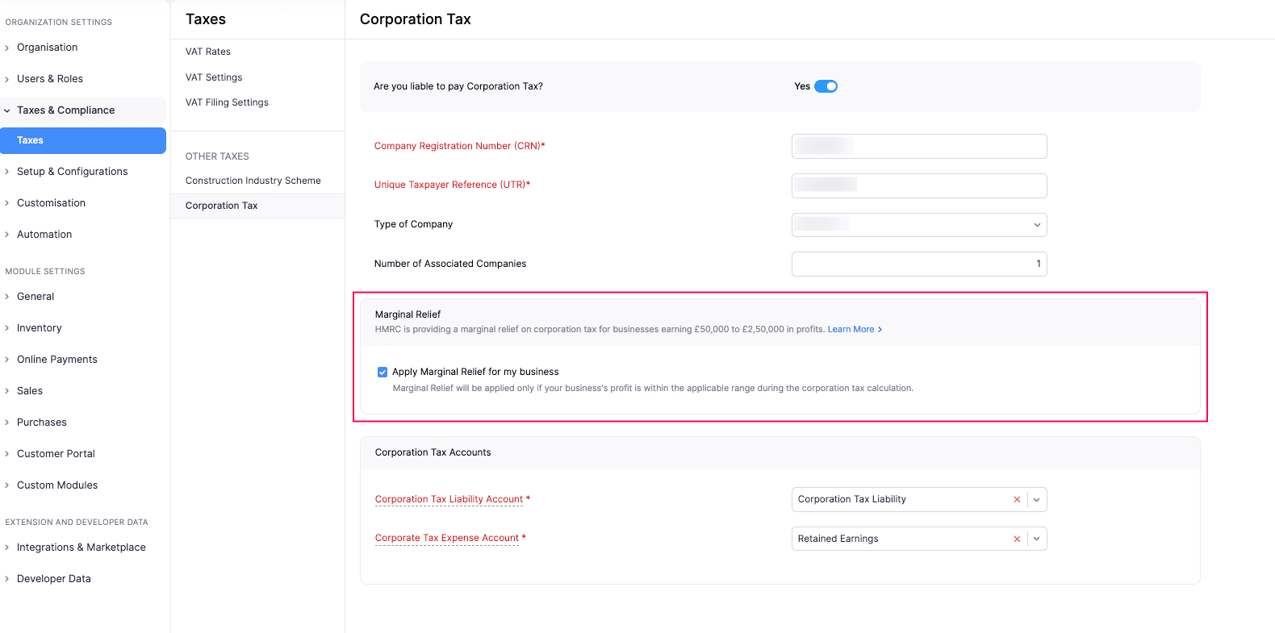Expand the Organisation section chevron
Viewport: 1275px width, 633px height.
click(7, 48)
